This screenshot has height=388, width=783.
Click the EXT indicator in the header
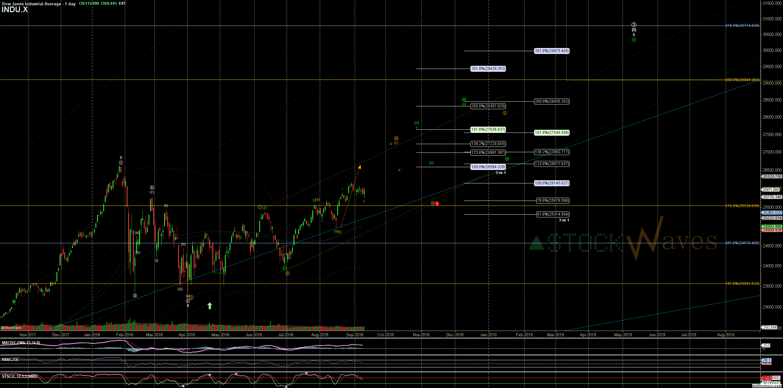pos(122,3)
